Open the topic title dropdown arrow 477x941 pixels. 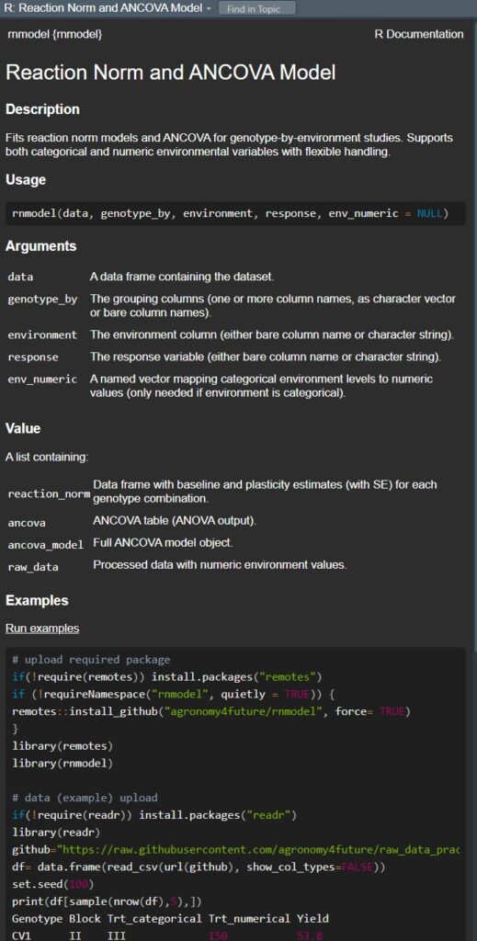coord(209,9)
